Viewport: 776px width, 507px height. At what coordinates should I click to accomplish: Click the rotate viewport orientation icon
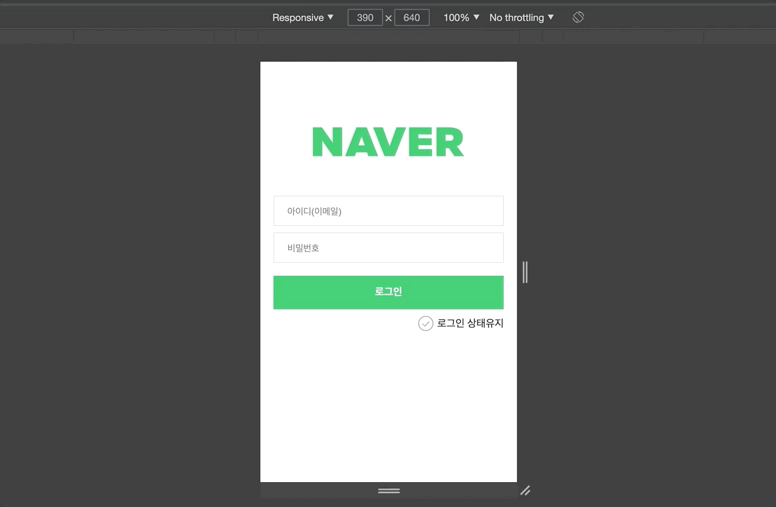pyautogui.click(x=578, y=18)
